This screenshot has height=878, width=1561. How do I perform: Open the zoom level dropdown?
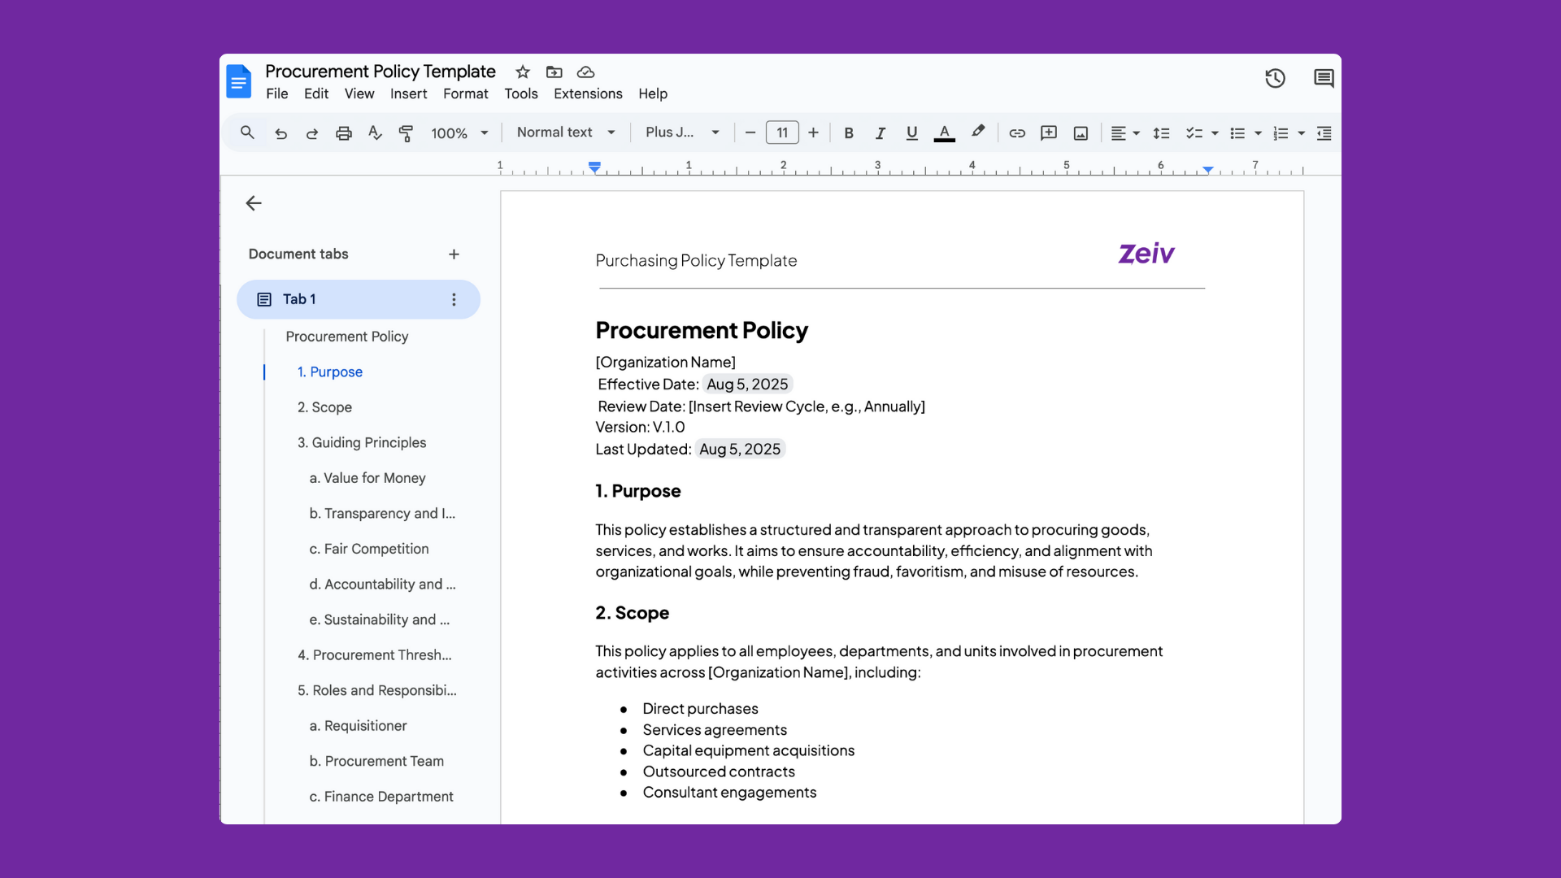[x=459, y=133]
